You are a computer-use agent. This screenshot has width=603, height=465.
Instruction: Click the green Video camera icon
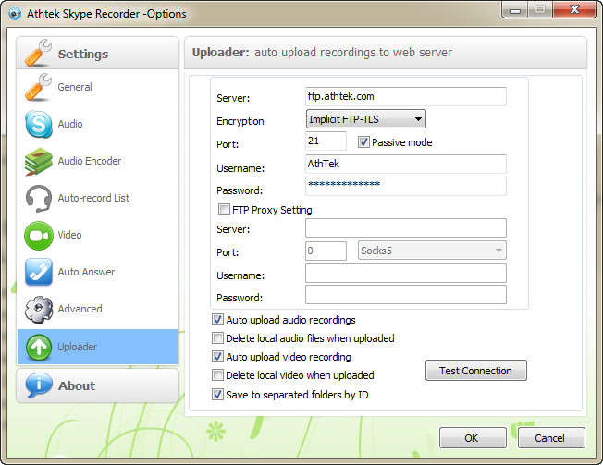39,235
